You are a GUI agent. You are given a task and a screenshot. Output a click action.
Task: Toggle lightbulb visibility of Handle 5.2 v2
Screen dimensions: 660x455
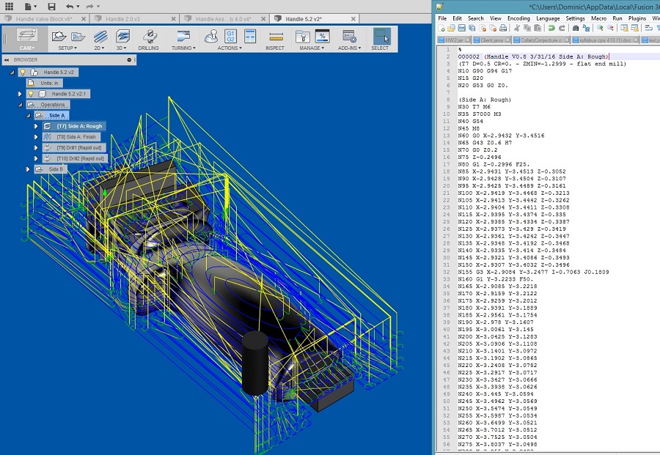tap(23, 73)
